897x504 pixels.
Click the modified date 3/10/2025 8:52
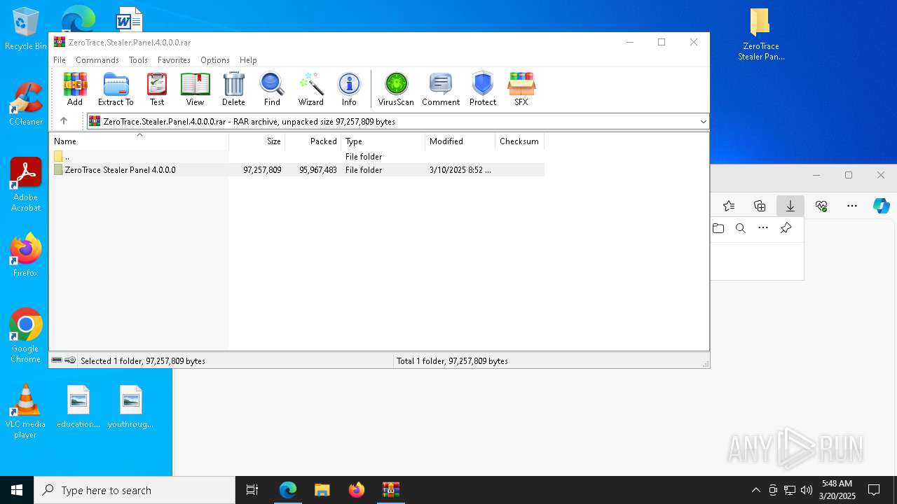point(460,170)
